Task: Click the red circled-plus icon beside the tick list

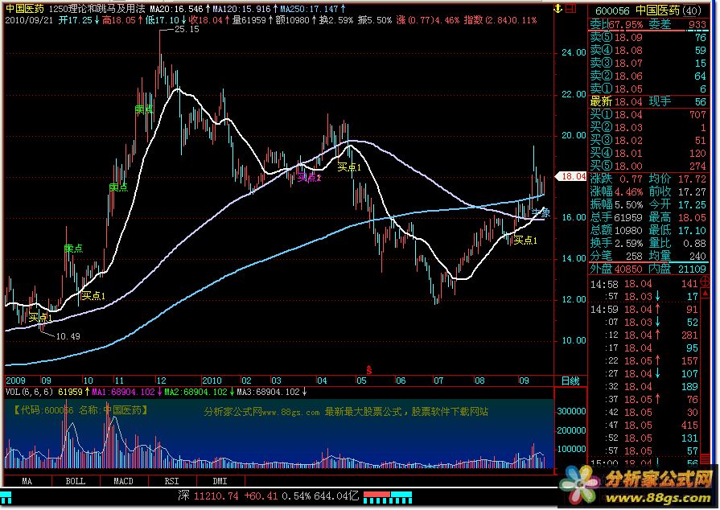Action: [x=704, y=283]
